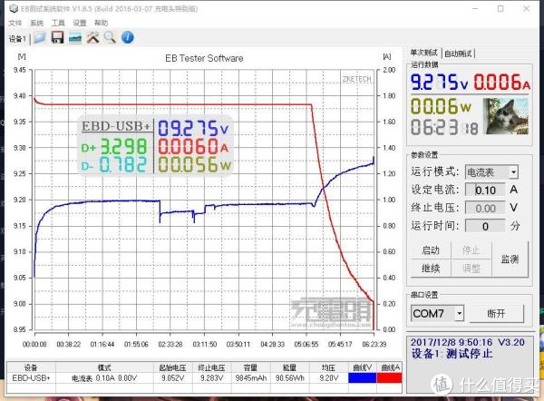
Task: Select the 9.20V average voltage cell
Action: [328, 378]
